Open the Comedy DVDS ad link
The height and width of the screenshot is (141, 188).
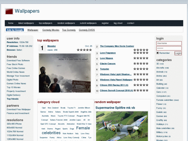click(87, 30)
